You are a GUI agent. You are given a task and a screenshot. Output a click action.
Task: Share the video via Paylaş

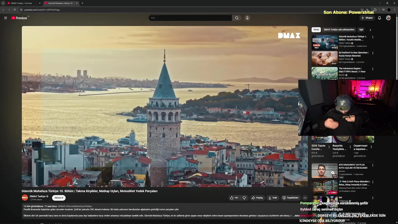click(257, 198)
